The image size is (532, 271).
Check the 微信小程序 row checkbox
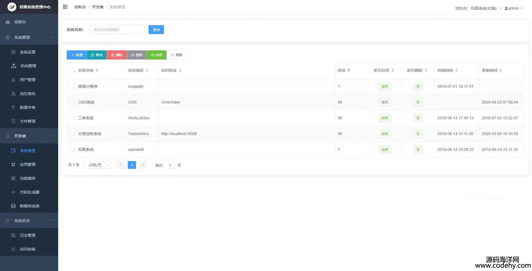click(72, 86)
